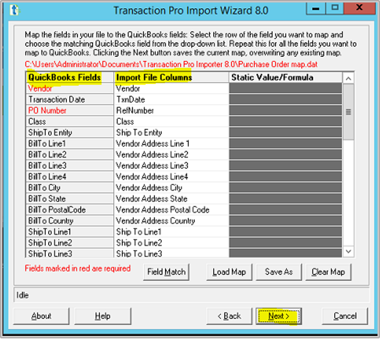
Task: Click the Next button
Action: pos(279,316)
